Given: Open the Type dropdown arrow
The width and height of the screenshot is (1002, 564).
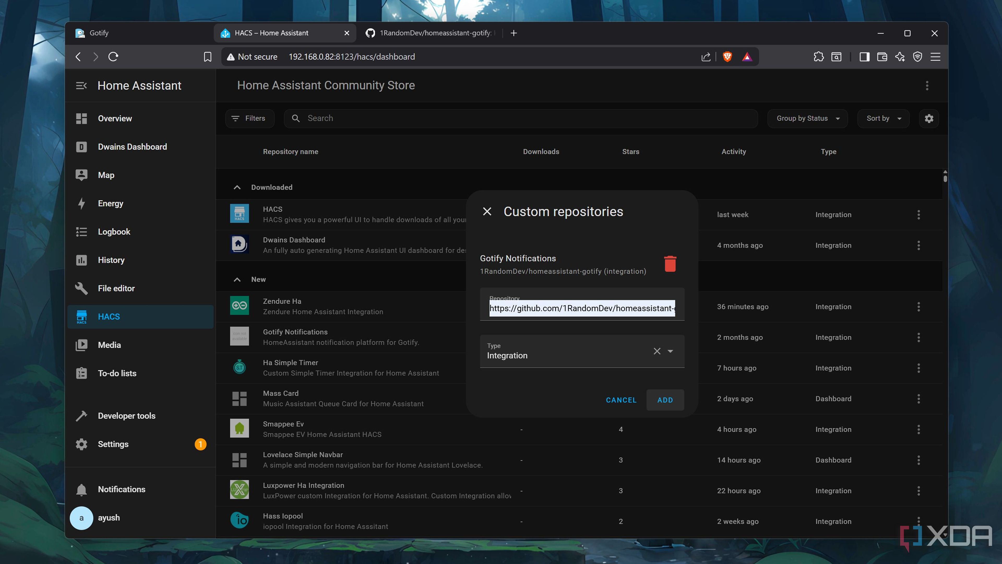Looking at the screenshot, I should coord(670,351).
